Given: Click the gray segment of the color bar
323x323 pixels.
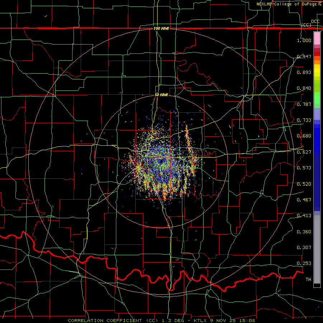Looking at the screenshot, I should (317, 249).
